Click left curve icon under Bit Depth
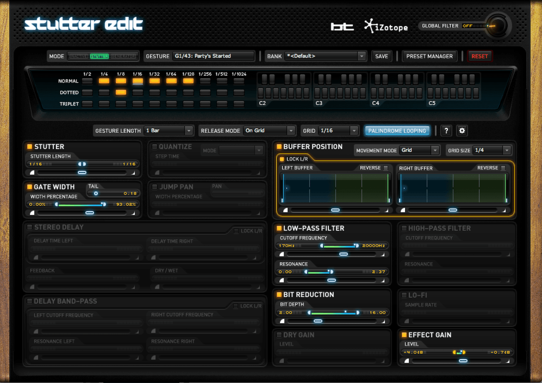The width and height of the screenshot is (542, 383). tap(282, 321)
